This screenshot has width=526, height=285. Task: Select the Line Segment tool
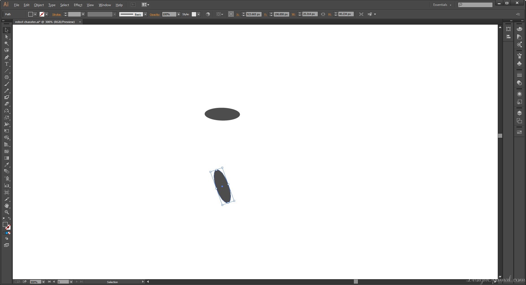pyautogui.click(x=7, y=71)
